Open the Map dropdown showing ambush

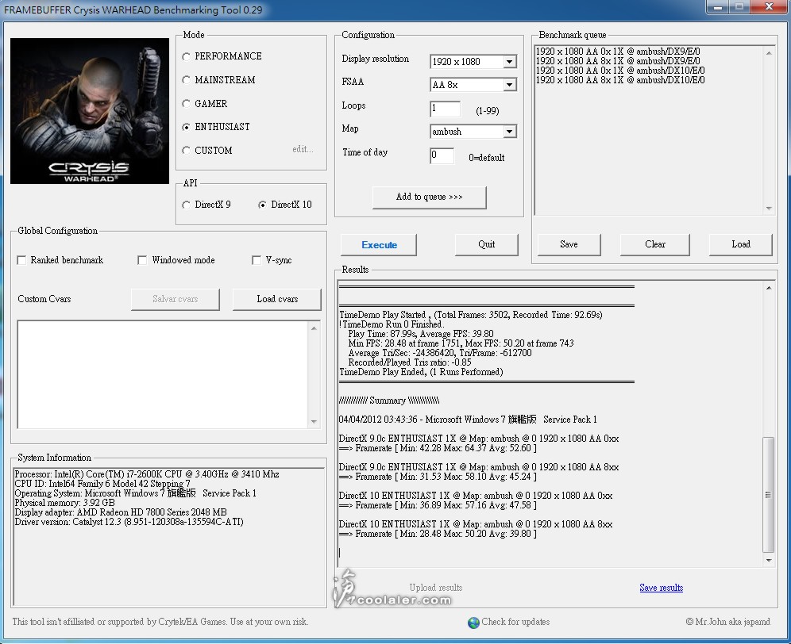coord(510,132)
